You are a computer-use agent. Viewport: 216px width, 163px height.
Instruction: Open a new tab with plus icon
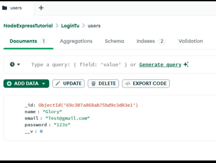(x=41, y=8)
